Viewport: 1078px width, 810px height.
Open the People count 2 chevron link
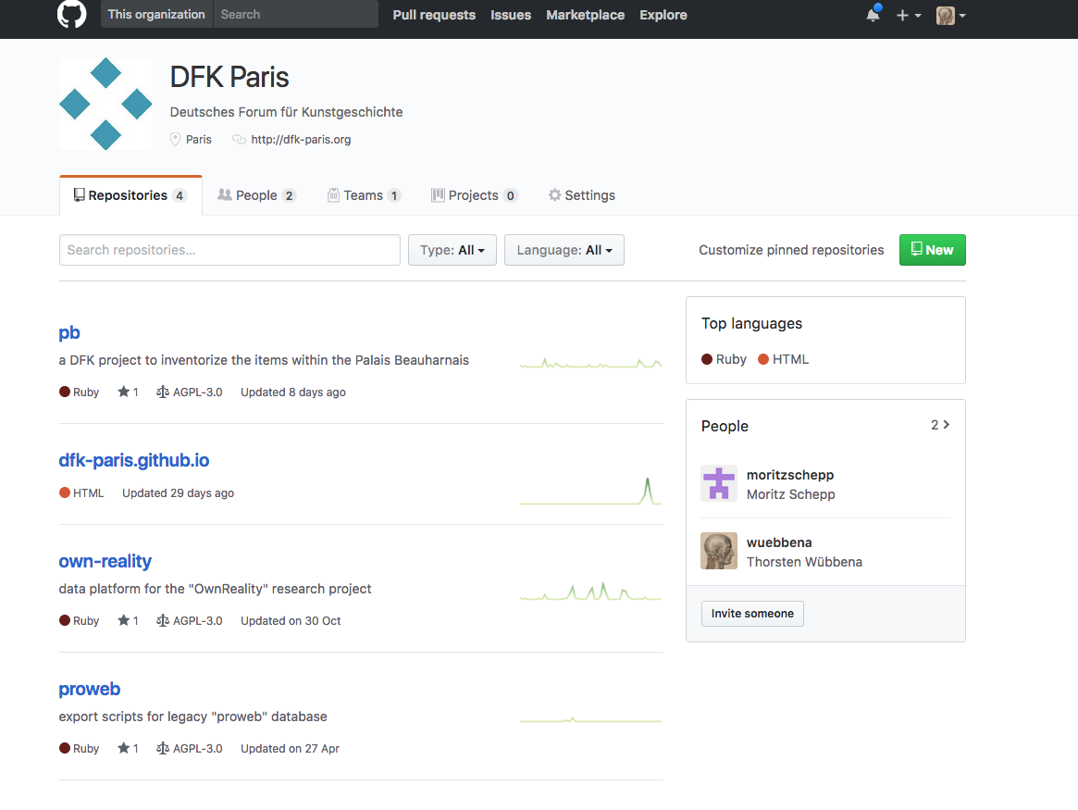pos(940,425)
